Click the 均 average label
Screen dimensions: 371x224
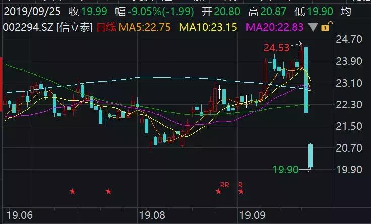[346, 12]
